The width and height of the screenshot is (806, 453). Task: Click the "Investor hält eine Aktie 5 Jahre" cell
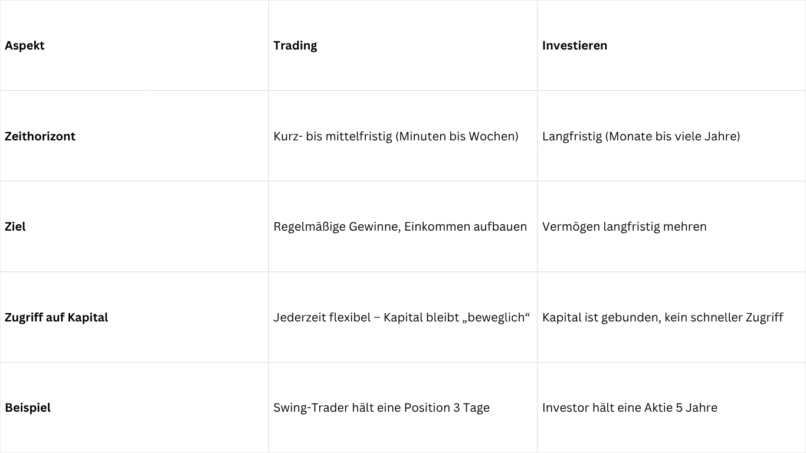tap(630, 408)
